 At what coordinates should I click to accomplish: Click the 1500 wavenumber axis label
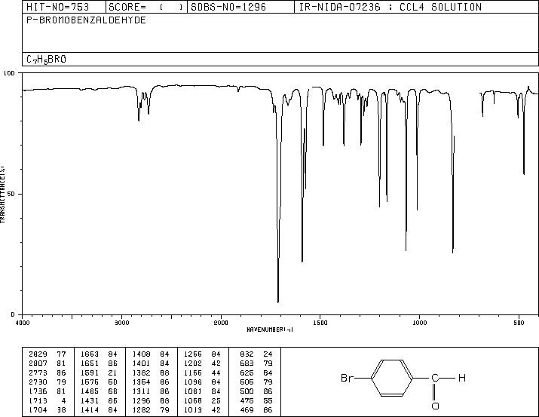click(x=320, y=323)
